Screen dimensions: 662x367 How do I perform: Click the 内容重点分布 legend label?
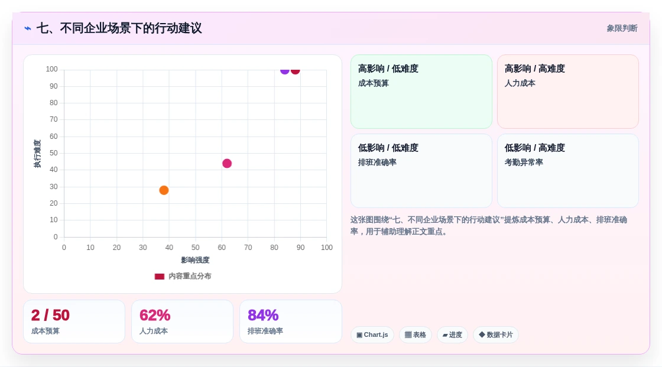point(190,276)
